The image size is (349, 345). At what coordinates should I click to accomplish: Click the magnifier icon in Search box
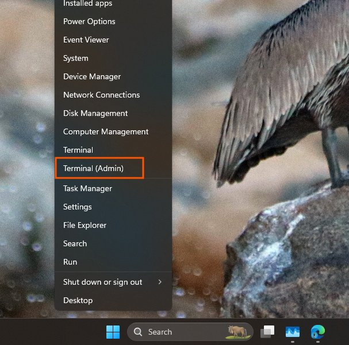point(138,332)
